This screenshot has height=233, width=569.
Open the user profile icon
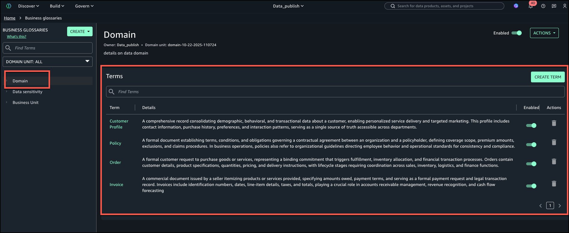coord(565,6)
